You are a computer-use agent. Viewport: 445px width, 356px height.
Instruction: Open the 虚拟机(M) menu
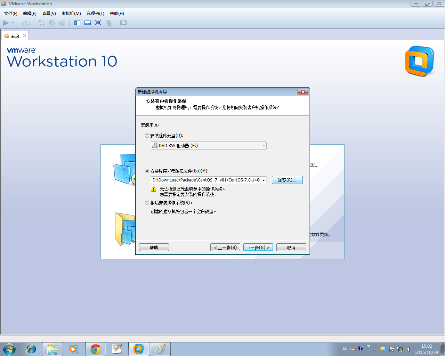(71, 14)
